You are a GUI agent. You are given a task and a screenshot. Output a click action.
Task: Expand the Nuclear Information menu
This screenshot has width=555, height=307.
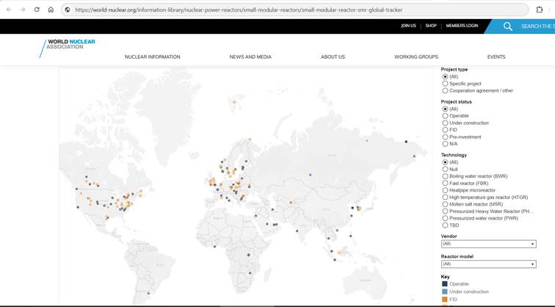(x=152, y=57)
